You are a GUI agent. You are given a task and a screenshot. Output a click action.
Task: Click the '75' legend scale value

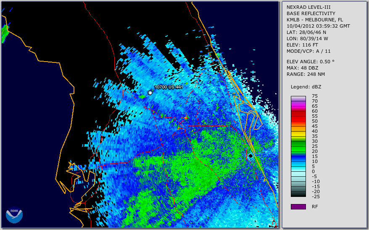point(315,96)
